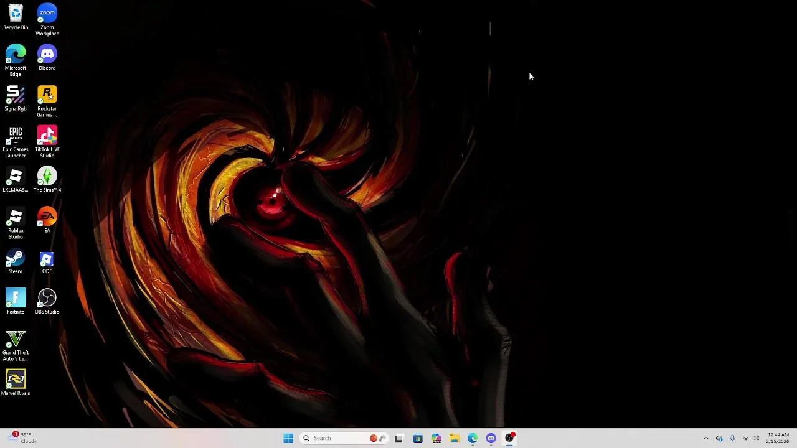Image resolution: width=797 pixels, height=448 pixels.
Task: Open the Copilot app on taskbar
Action: point(436,438)
